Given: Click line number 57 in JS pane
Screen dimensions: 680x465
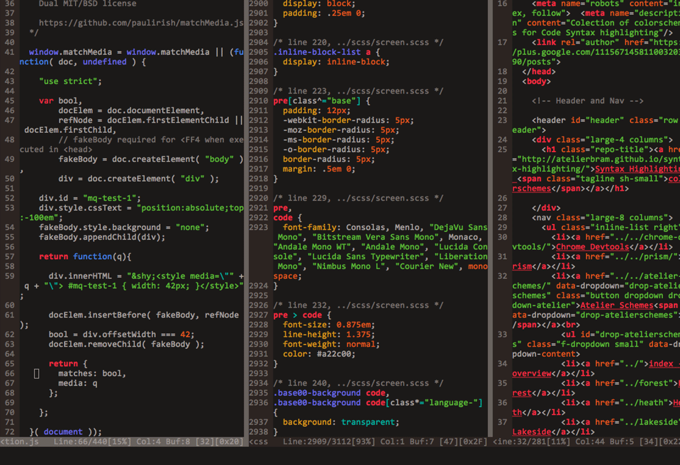Looking at the screenshot, I should pos(10,257).
